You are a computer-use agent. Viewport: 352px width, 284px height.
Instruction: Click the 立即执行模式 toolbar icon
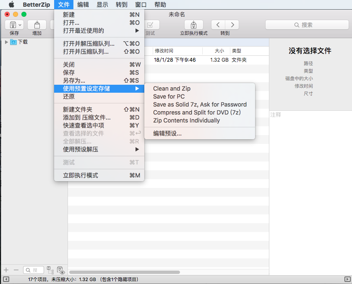[193, 25]
